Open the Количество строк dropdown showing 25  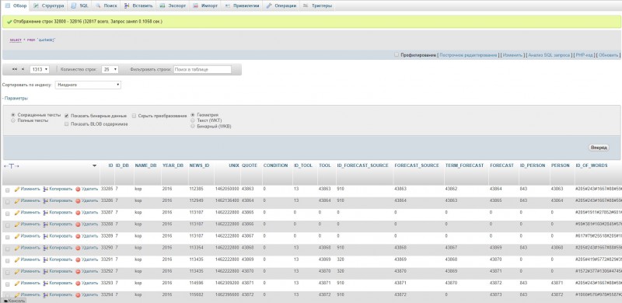click(110, 69)
